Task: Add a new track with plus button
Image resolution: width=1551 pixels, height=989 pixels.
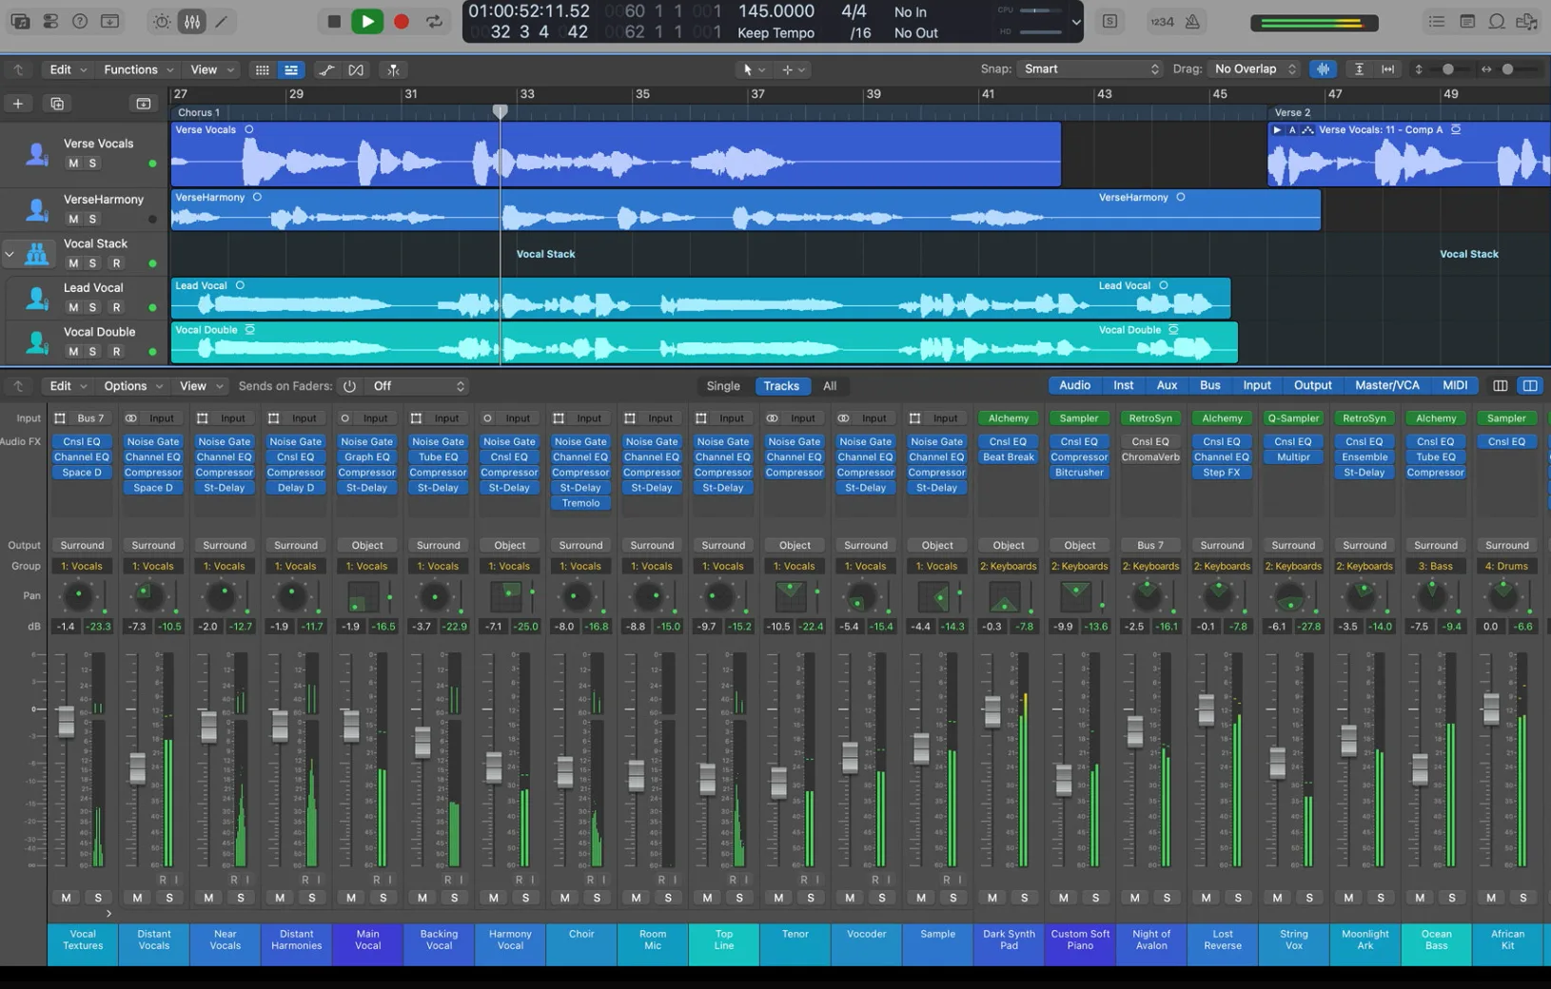Action: tap(17, 104)
